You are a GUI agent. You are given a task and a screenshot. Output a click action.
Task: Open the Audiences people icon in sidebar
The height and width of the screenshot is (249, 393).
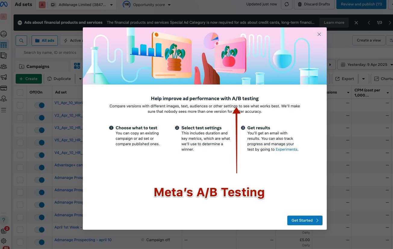point(4,66)
